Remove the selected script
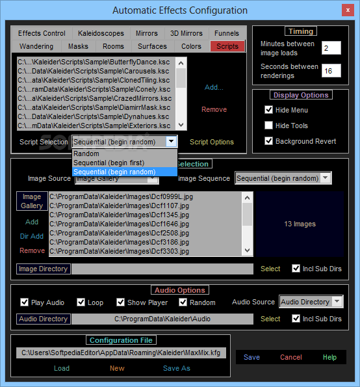Viewport: 360px width, 387px height. point(214,109)
